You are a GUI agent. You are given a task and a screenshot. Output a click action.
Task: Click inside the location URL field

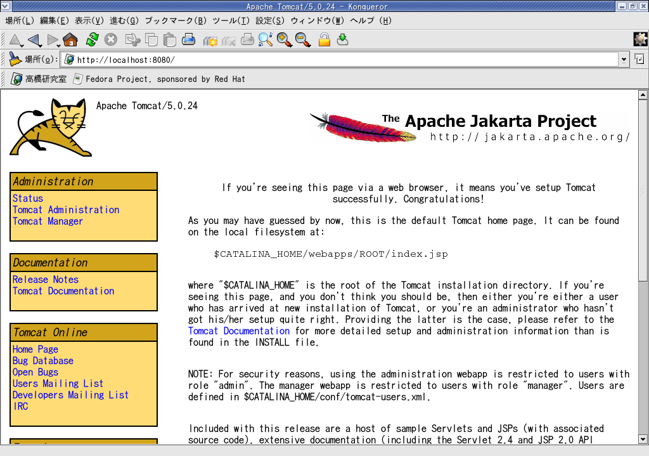tap(340, 60)
